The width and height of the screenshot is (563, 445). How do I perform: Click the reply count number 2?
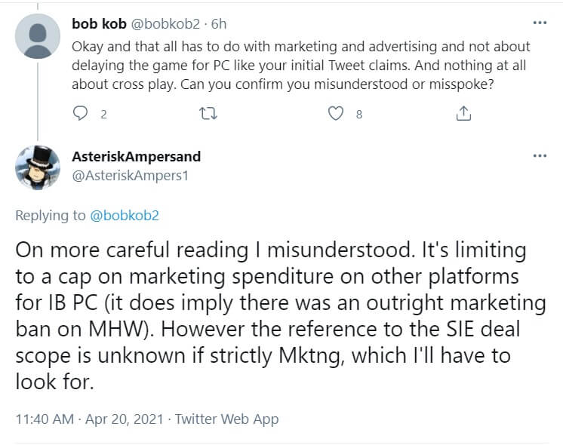(103, 115)
